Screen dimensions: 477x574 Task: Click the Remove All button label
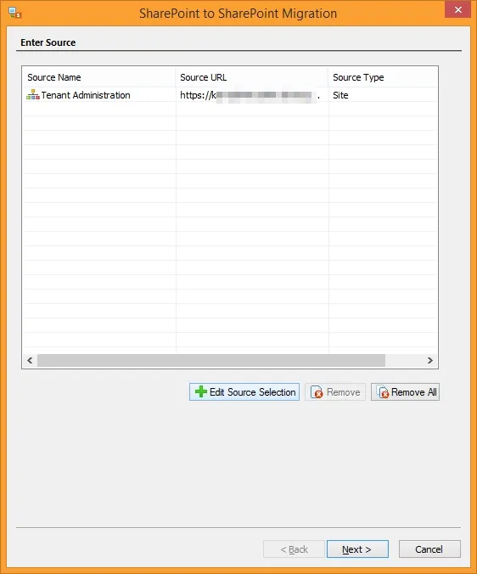(x=413, y=392)
